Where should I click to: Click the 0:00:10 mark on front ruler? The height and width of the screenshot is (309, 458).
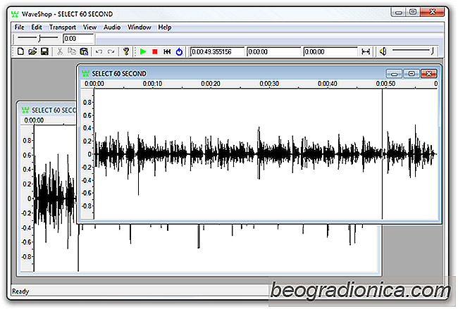[152, 84]
